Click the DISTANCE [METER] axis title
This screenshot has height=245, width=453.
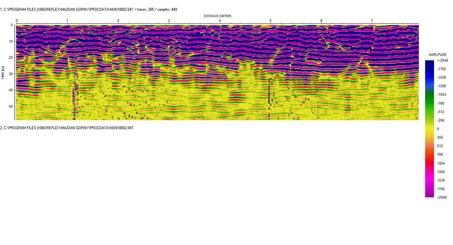217,16
